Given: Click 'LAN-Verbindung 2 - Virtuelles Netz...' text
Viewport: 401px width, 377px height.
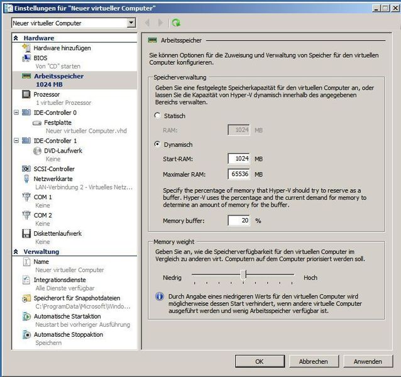Looking at the screenshot, I should pyautogui.click(x=84, y=187).
